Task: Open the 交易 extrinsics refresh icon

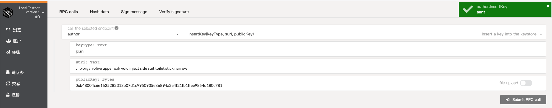Action: [x=8, y=83]
